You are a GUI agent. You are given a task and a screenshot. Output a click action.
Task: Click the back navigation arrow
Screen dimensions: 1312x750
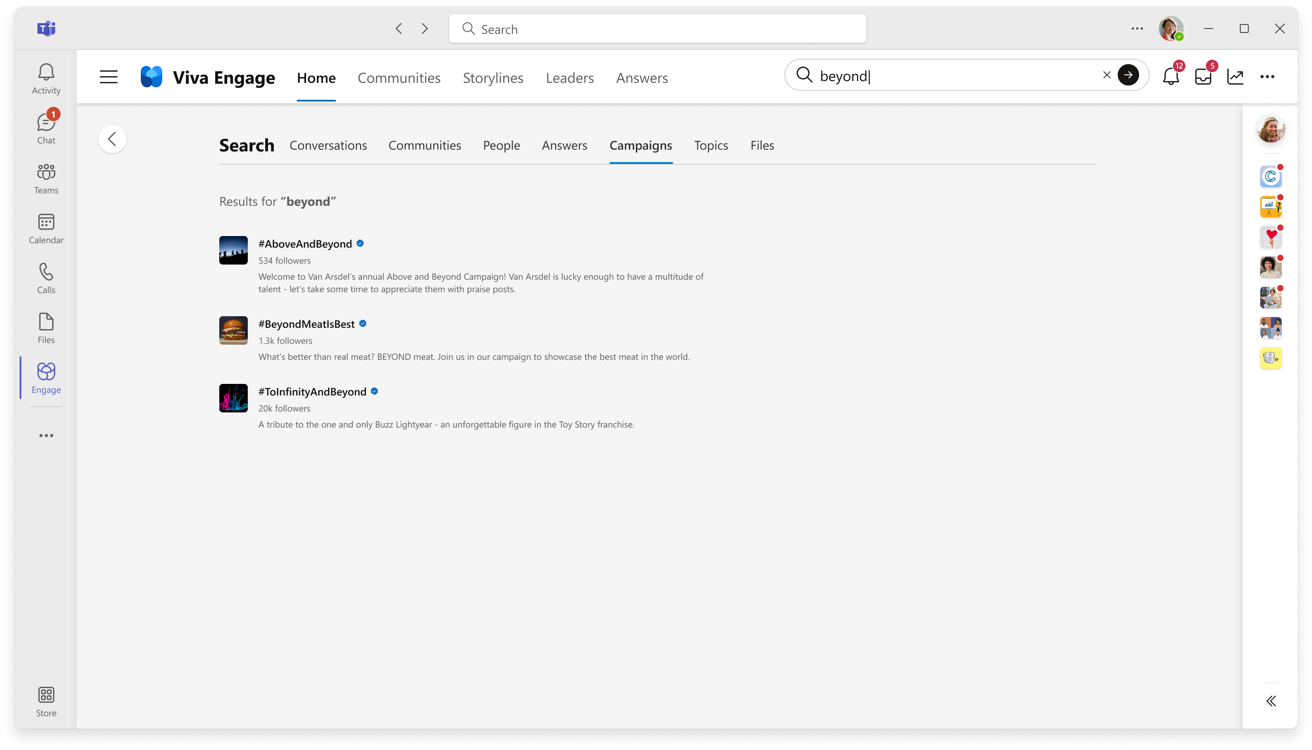113,139
